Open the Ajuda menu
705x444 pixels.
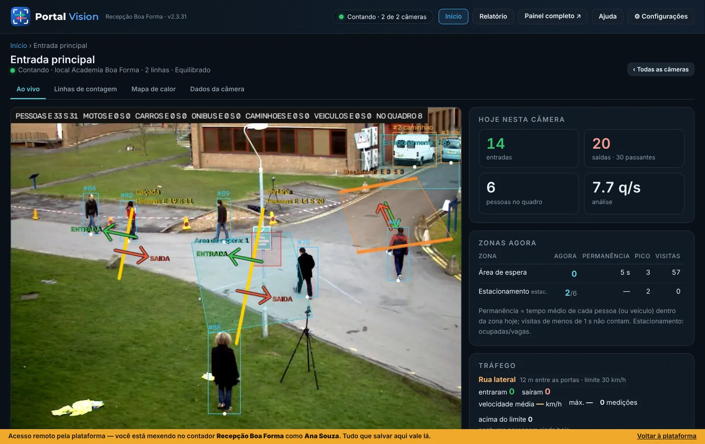[608, 16]
